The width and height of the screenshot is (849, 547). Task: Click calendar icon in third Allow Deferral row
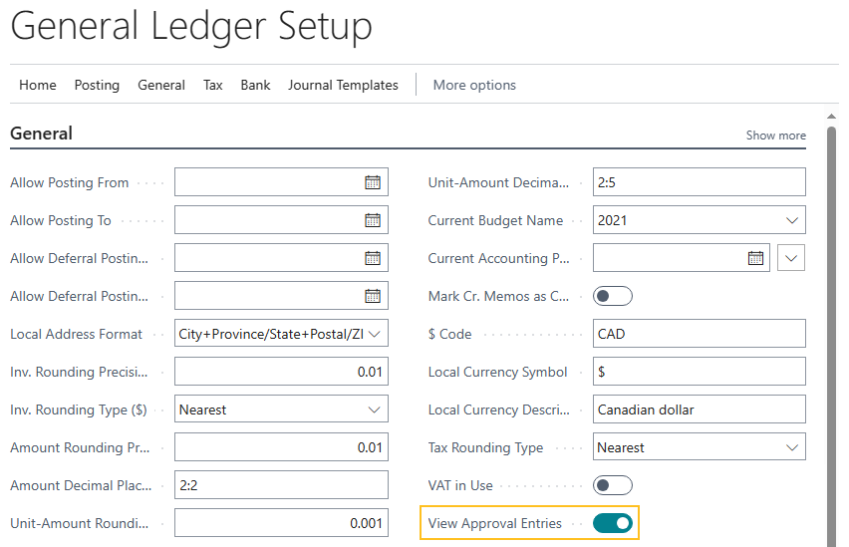[x=373, y=258]
